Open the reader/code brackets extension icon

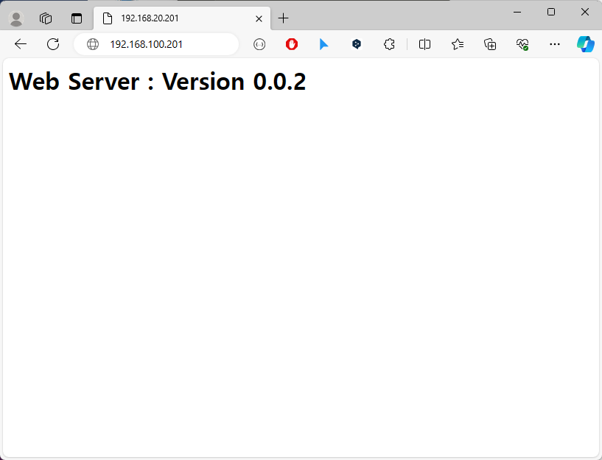tap(259, 44)
